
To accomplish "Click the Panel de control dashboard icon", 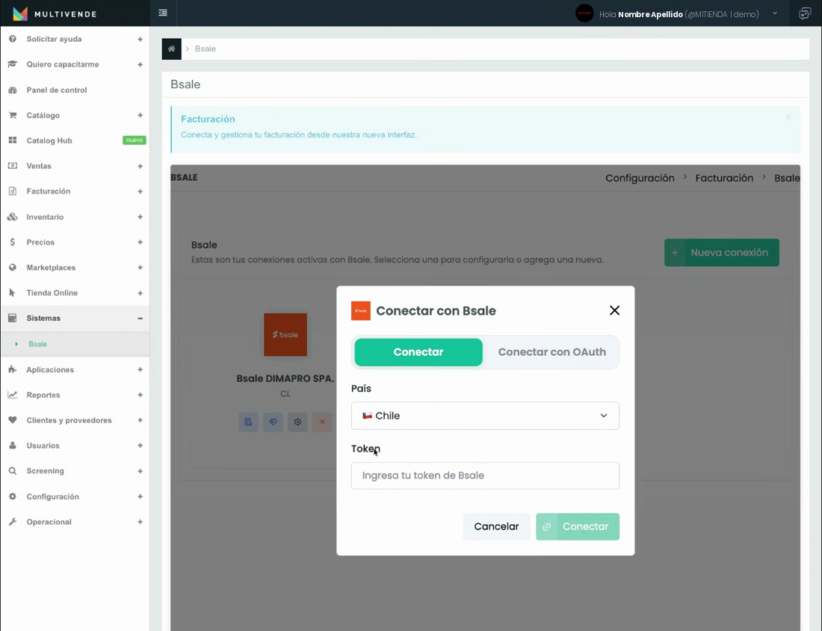I will [13, 90].
